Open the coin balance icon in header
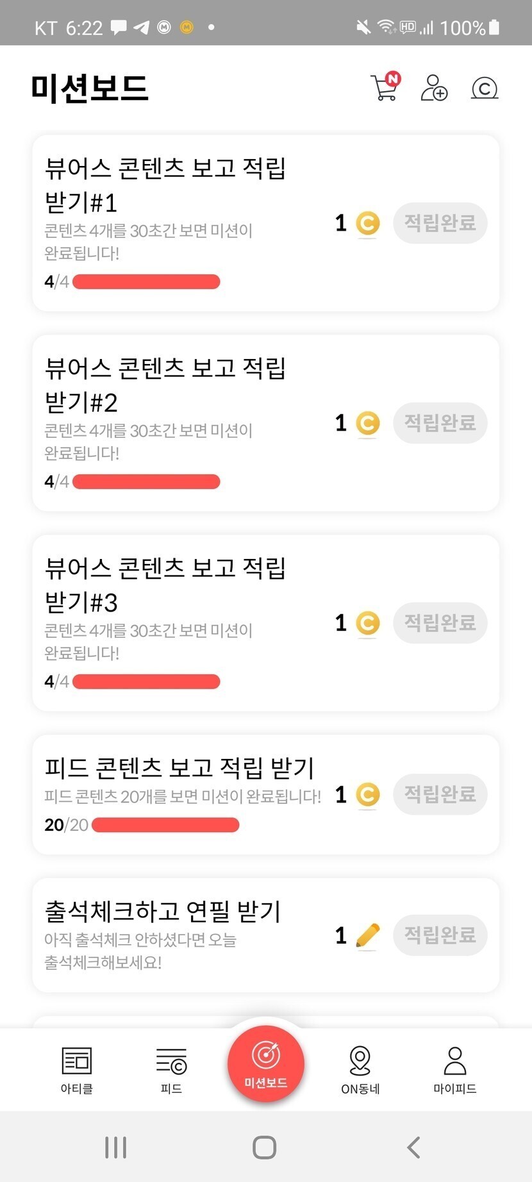The width and height of the screenshot is (532, 1182). click(x=485, y=88)
